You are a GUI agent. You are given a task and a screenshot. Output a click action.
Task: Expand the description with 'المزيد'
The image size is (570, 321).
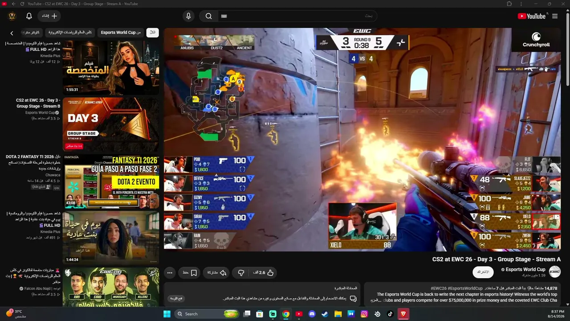click(376, 300)
